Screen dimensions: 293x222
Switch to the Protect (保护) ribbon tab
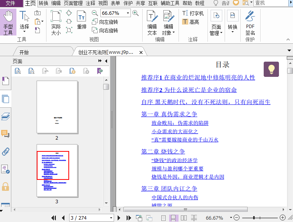[x=128, y=3]
